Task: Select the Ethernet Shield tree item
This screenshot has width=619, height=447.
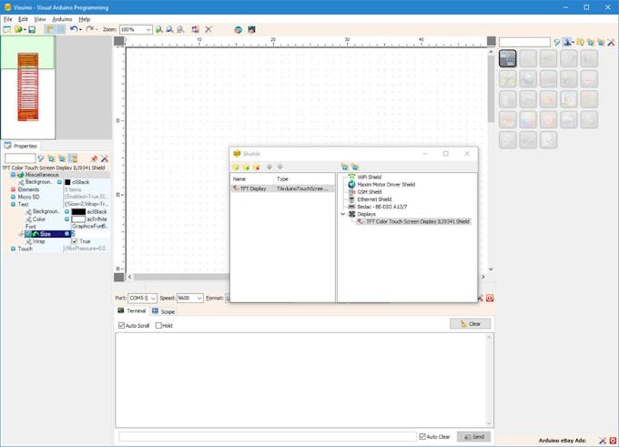Action: coord(373,199)
